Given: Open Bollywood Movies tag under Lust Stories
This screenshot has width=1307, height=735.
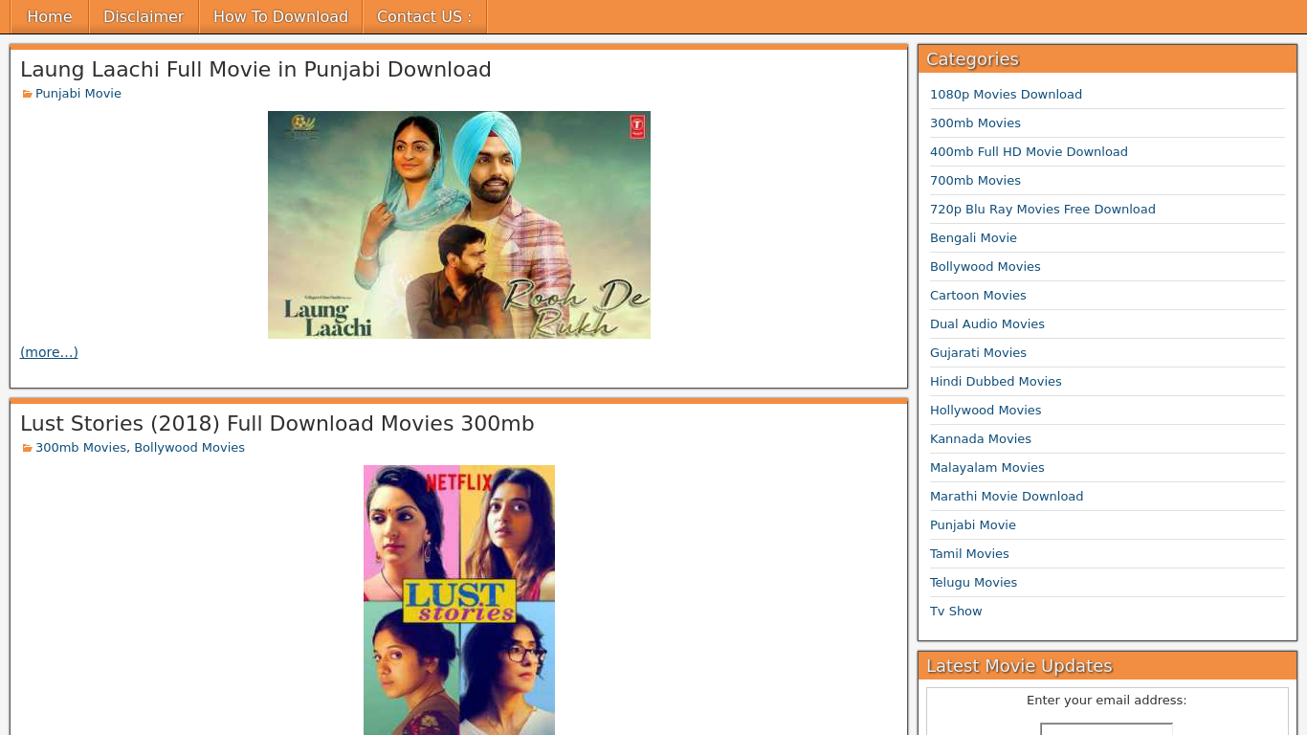Looking at the screenshot, I should tap(189, 447).
